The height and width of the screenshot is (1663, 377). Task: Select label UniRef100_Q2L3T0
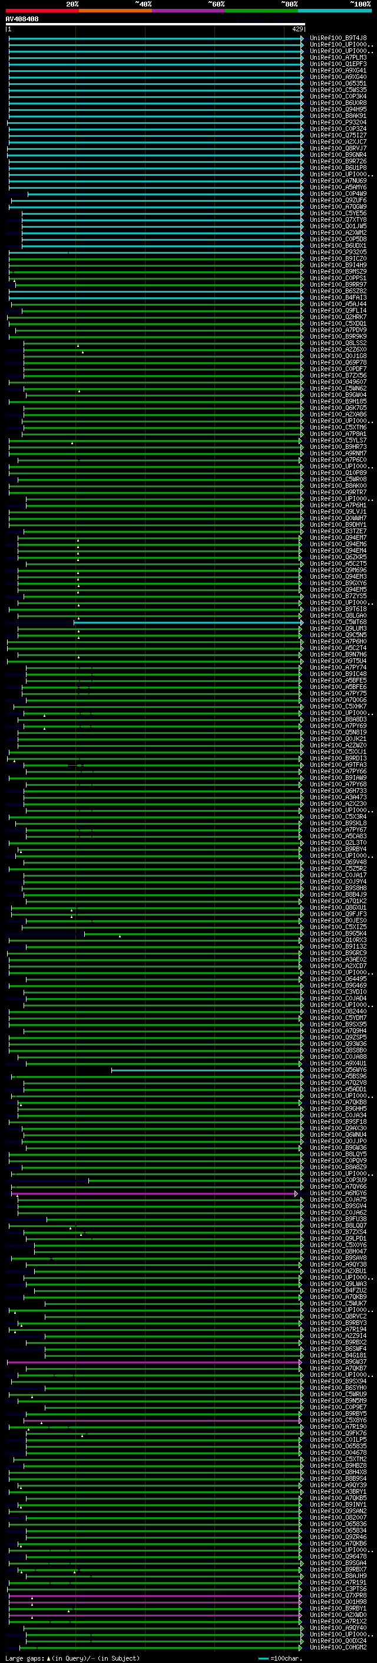[338, 842]
